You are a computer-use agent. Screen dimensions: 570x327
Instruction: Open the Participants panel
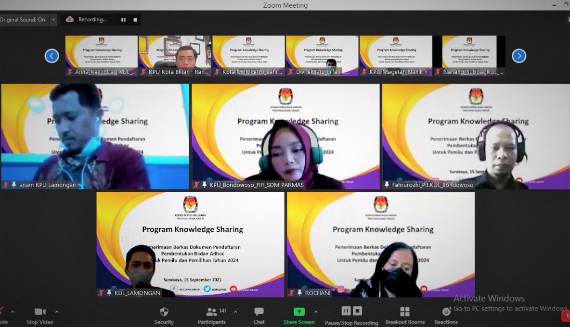click(x=211, y=315)
